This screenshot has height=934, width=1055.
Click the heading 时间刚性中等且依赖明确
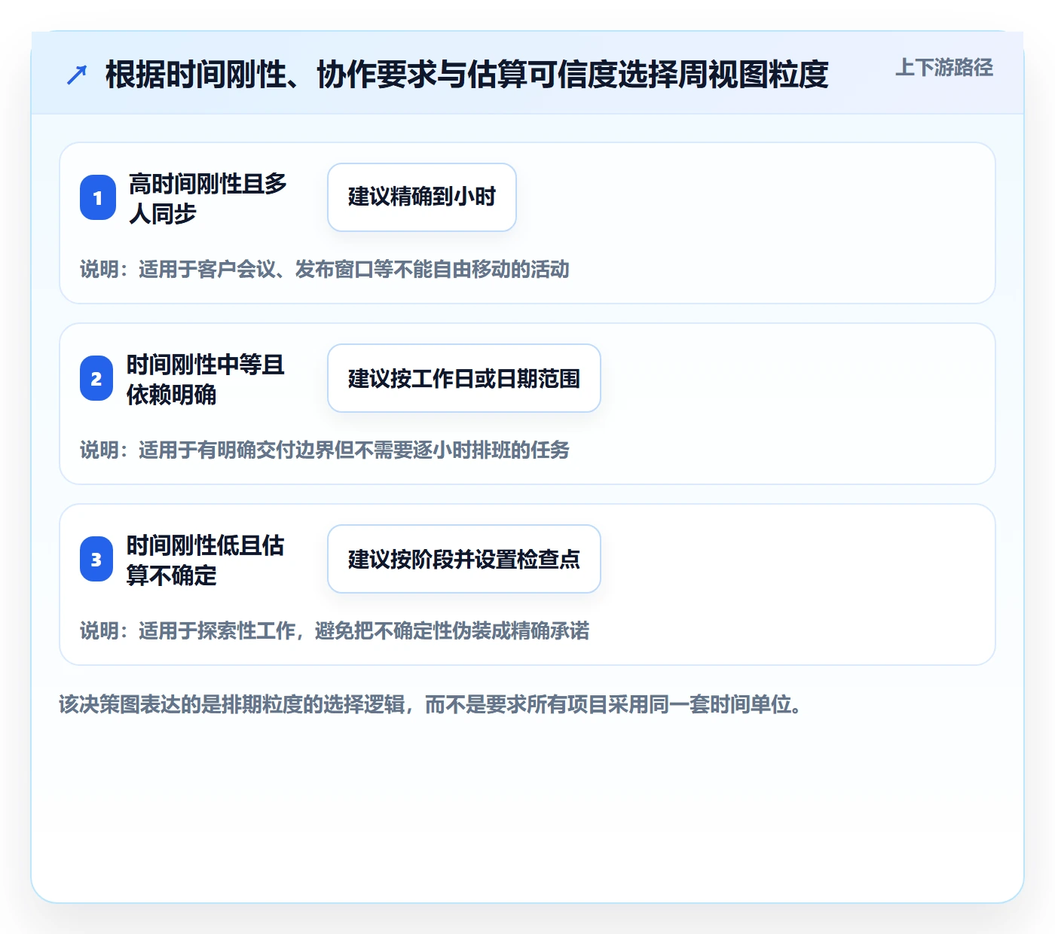[206, 379]
